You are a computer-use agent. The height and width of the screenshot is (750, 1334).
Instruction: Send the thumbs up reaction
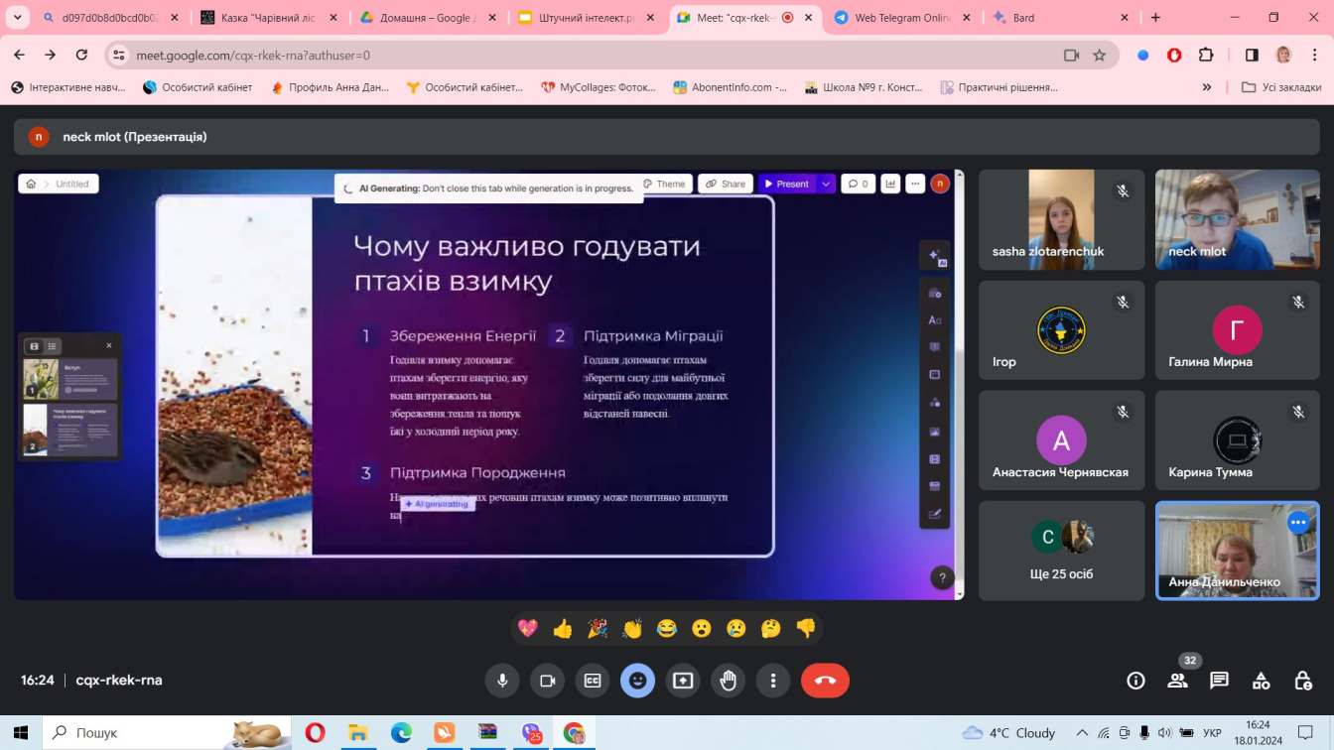(x=563, y=628)
